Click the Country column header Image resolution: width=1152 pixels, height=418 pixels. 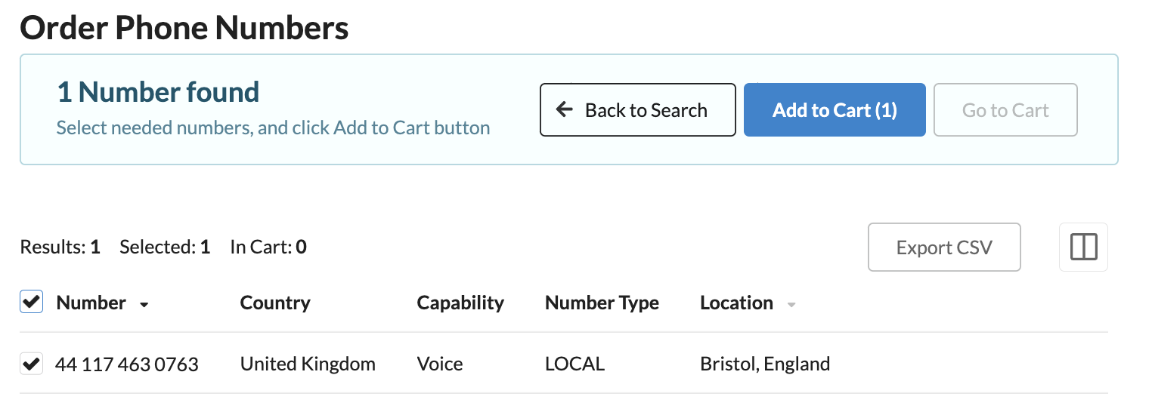coord(275,303)
